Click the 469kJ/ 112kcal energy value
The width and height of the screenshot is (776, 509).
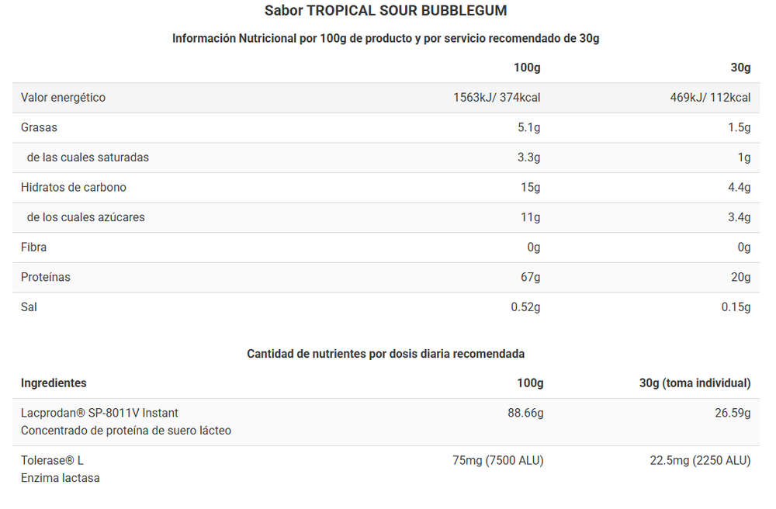pos(710,98)
